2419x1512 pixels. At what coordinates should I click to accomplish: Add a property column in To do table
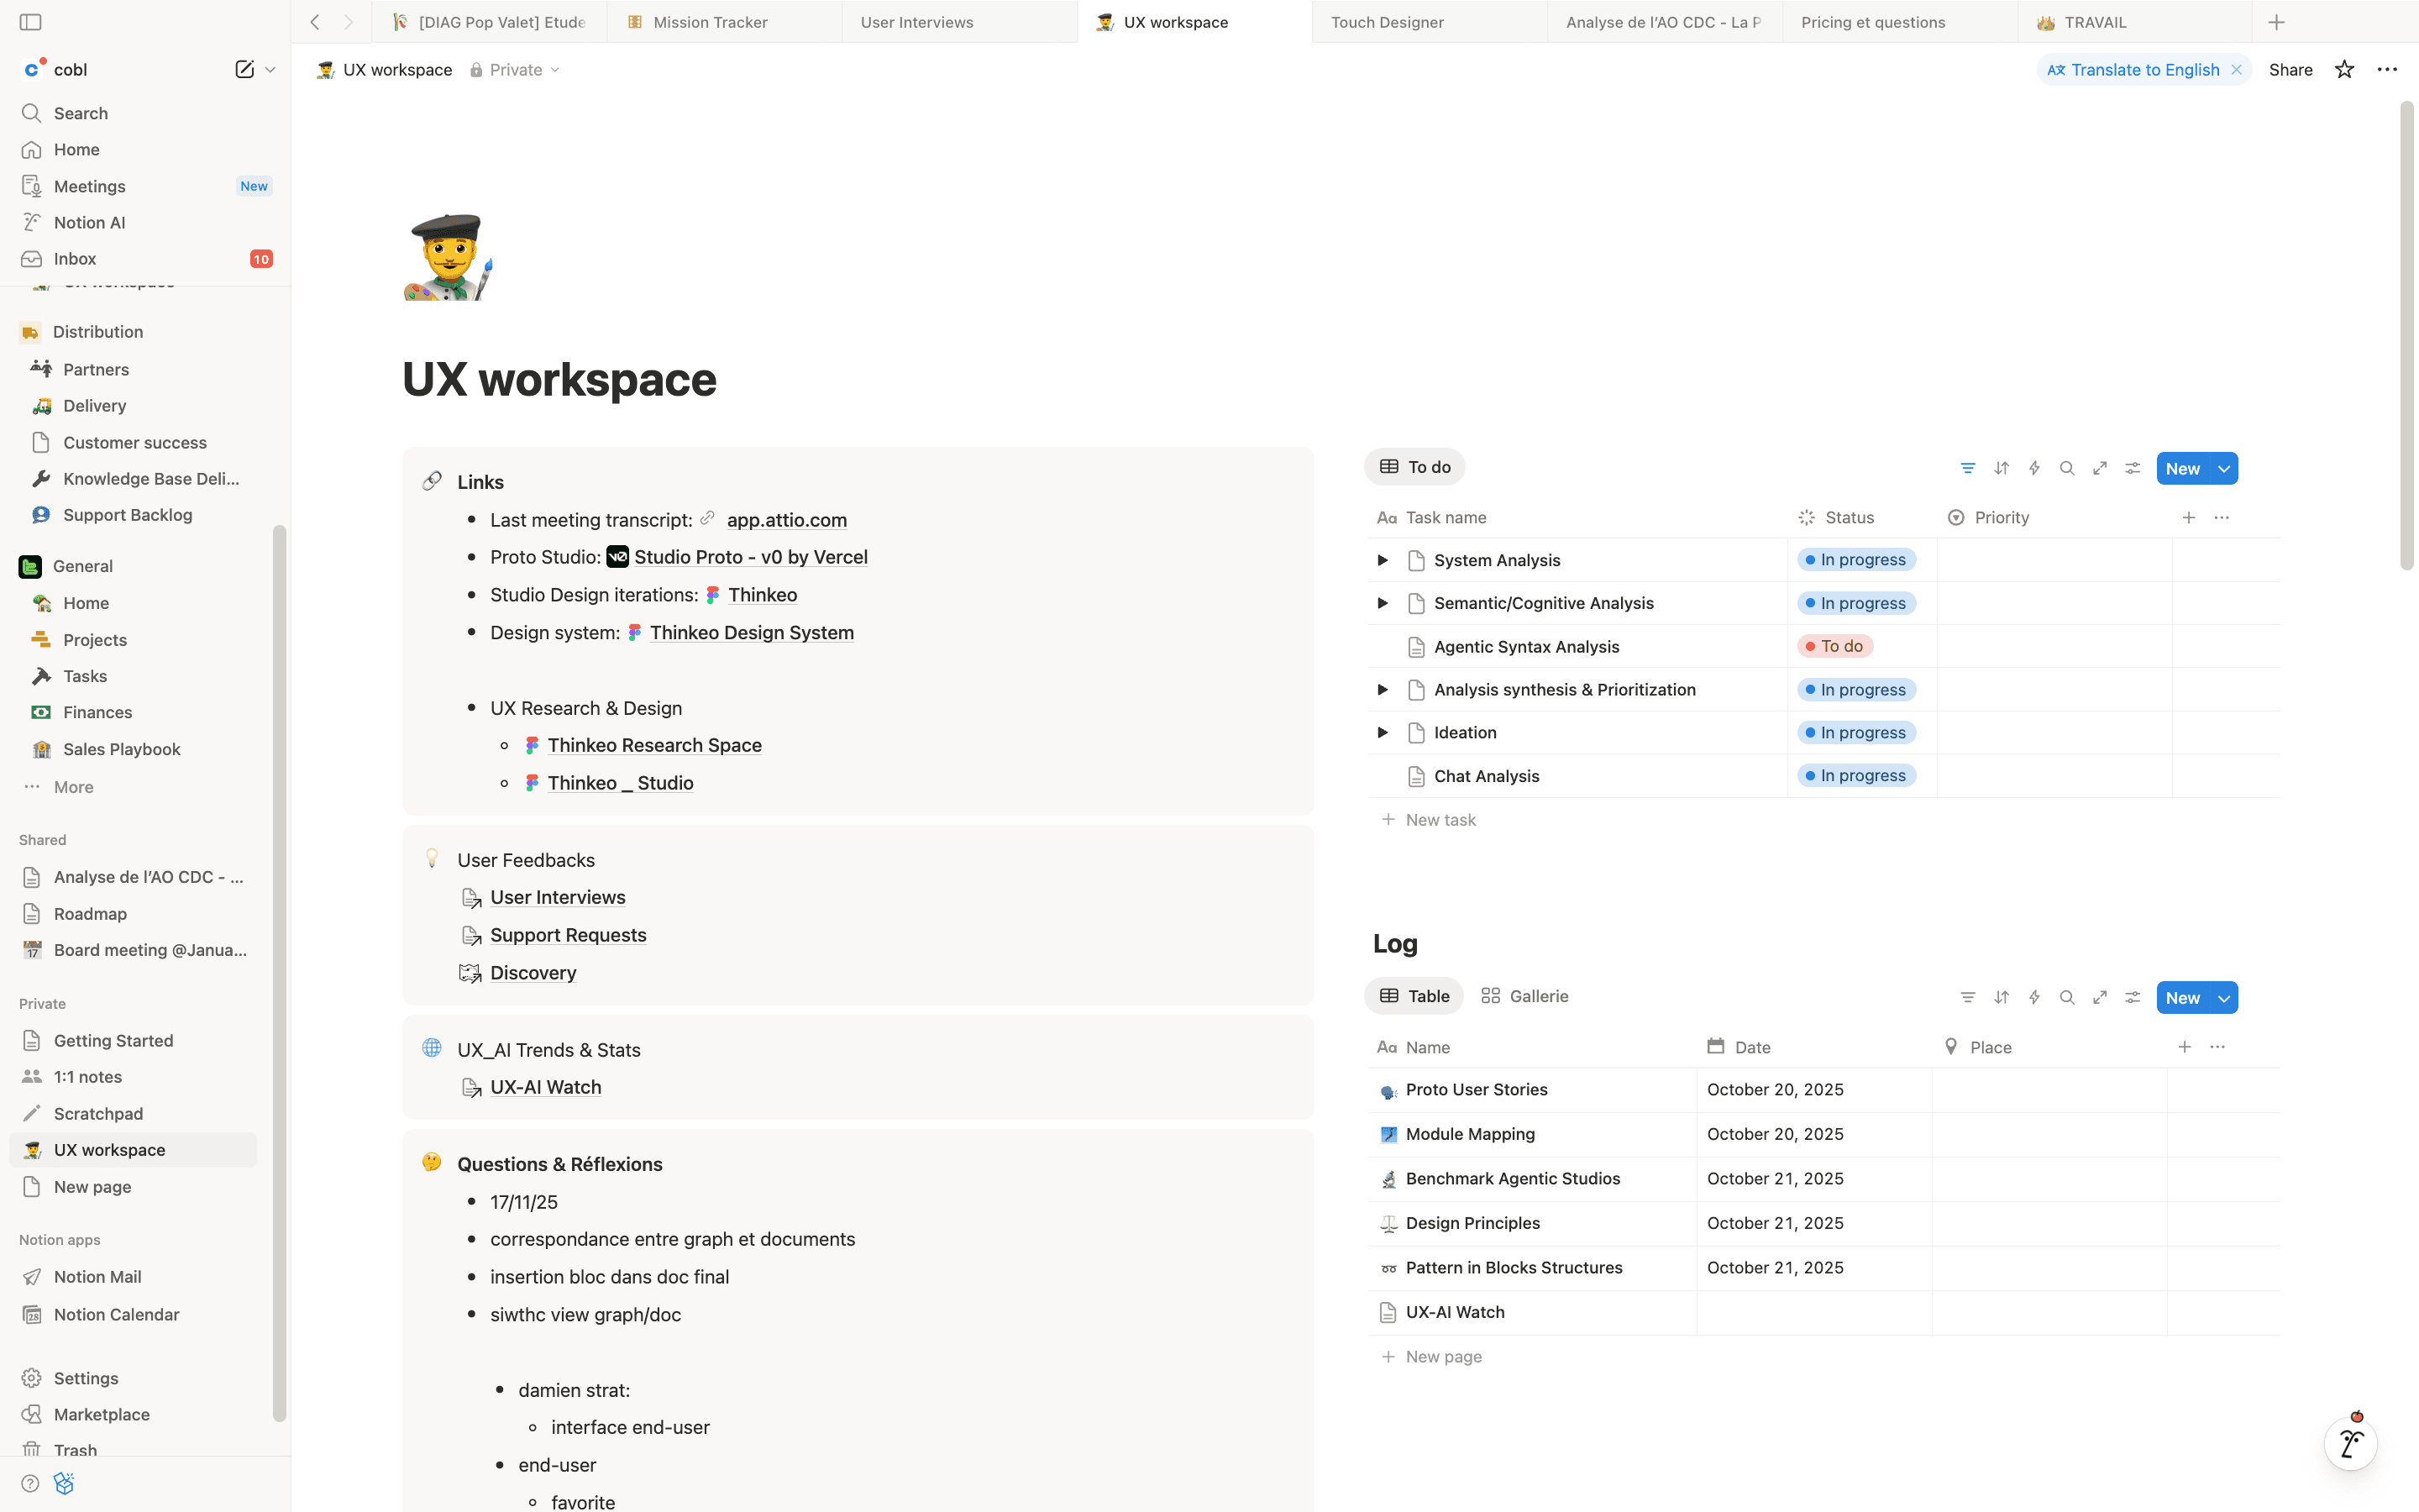click(x=2188, y=517)
